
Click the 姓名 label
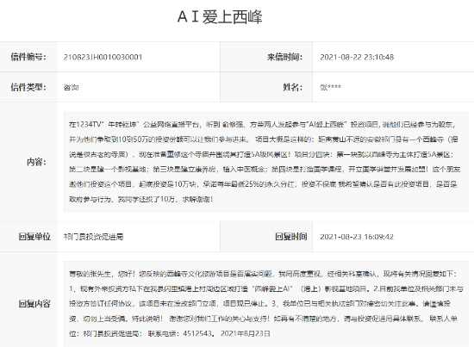tap(293, 87)
